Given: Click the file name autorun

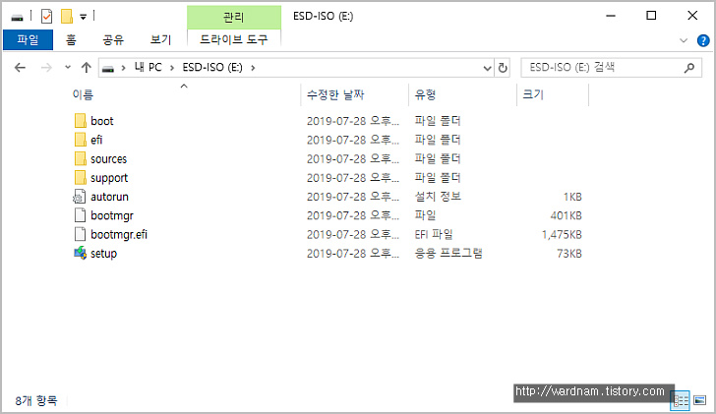Looking at the screenshot, I should (109, 197).
